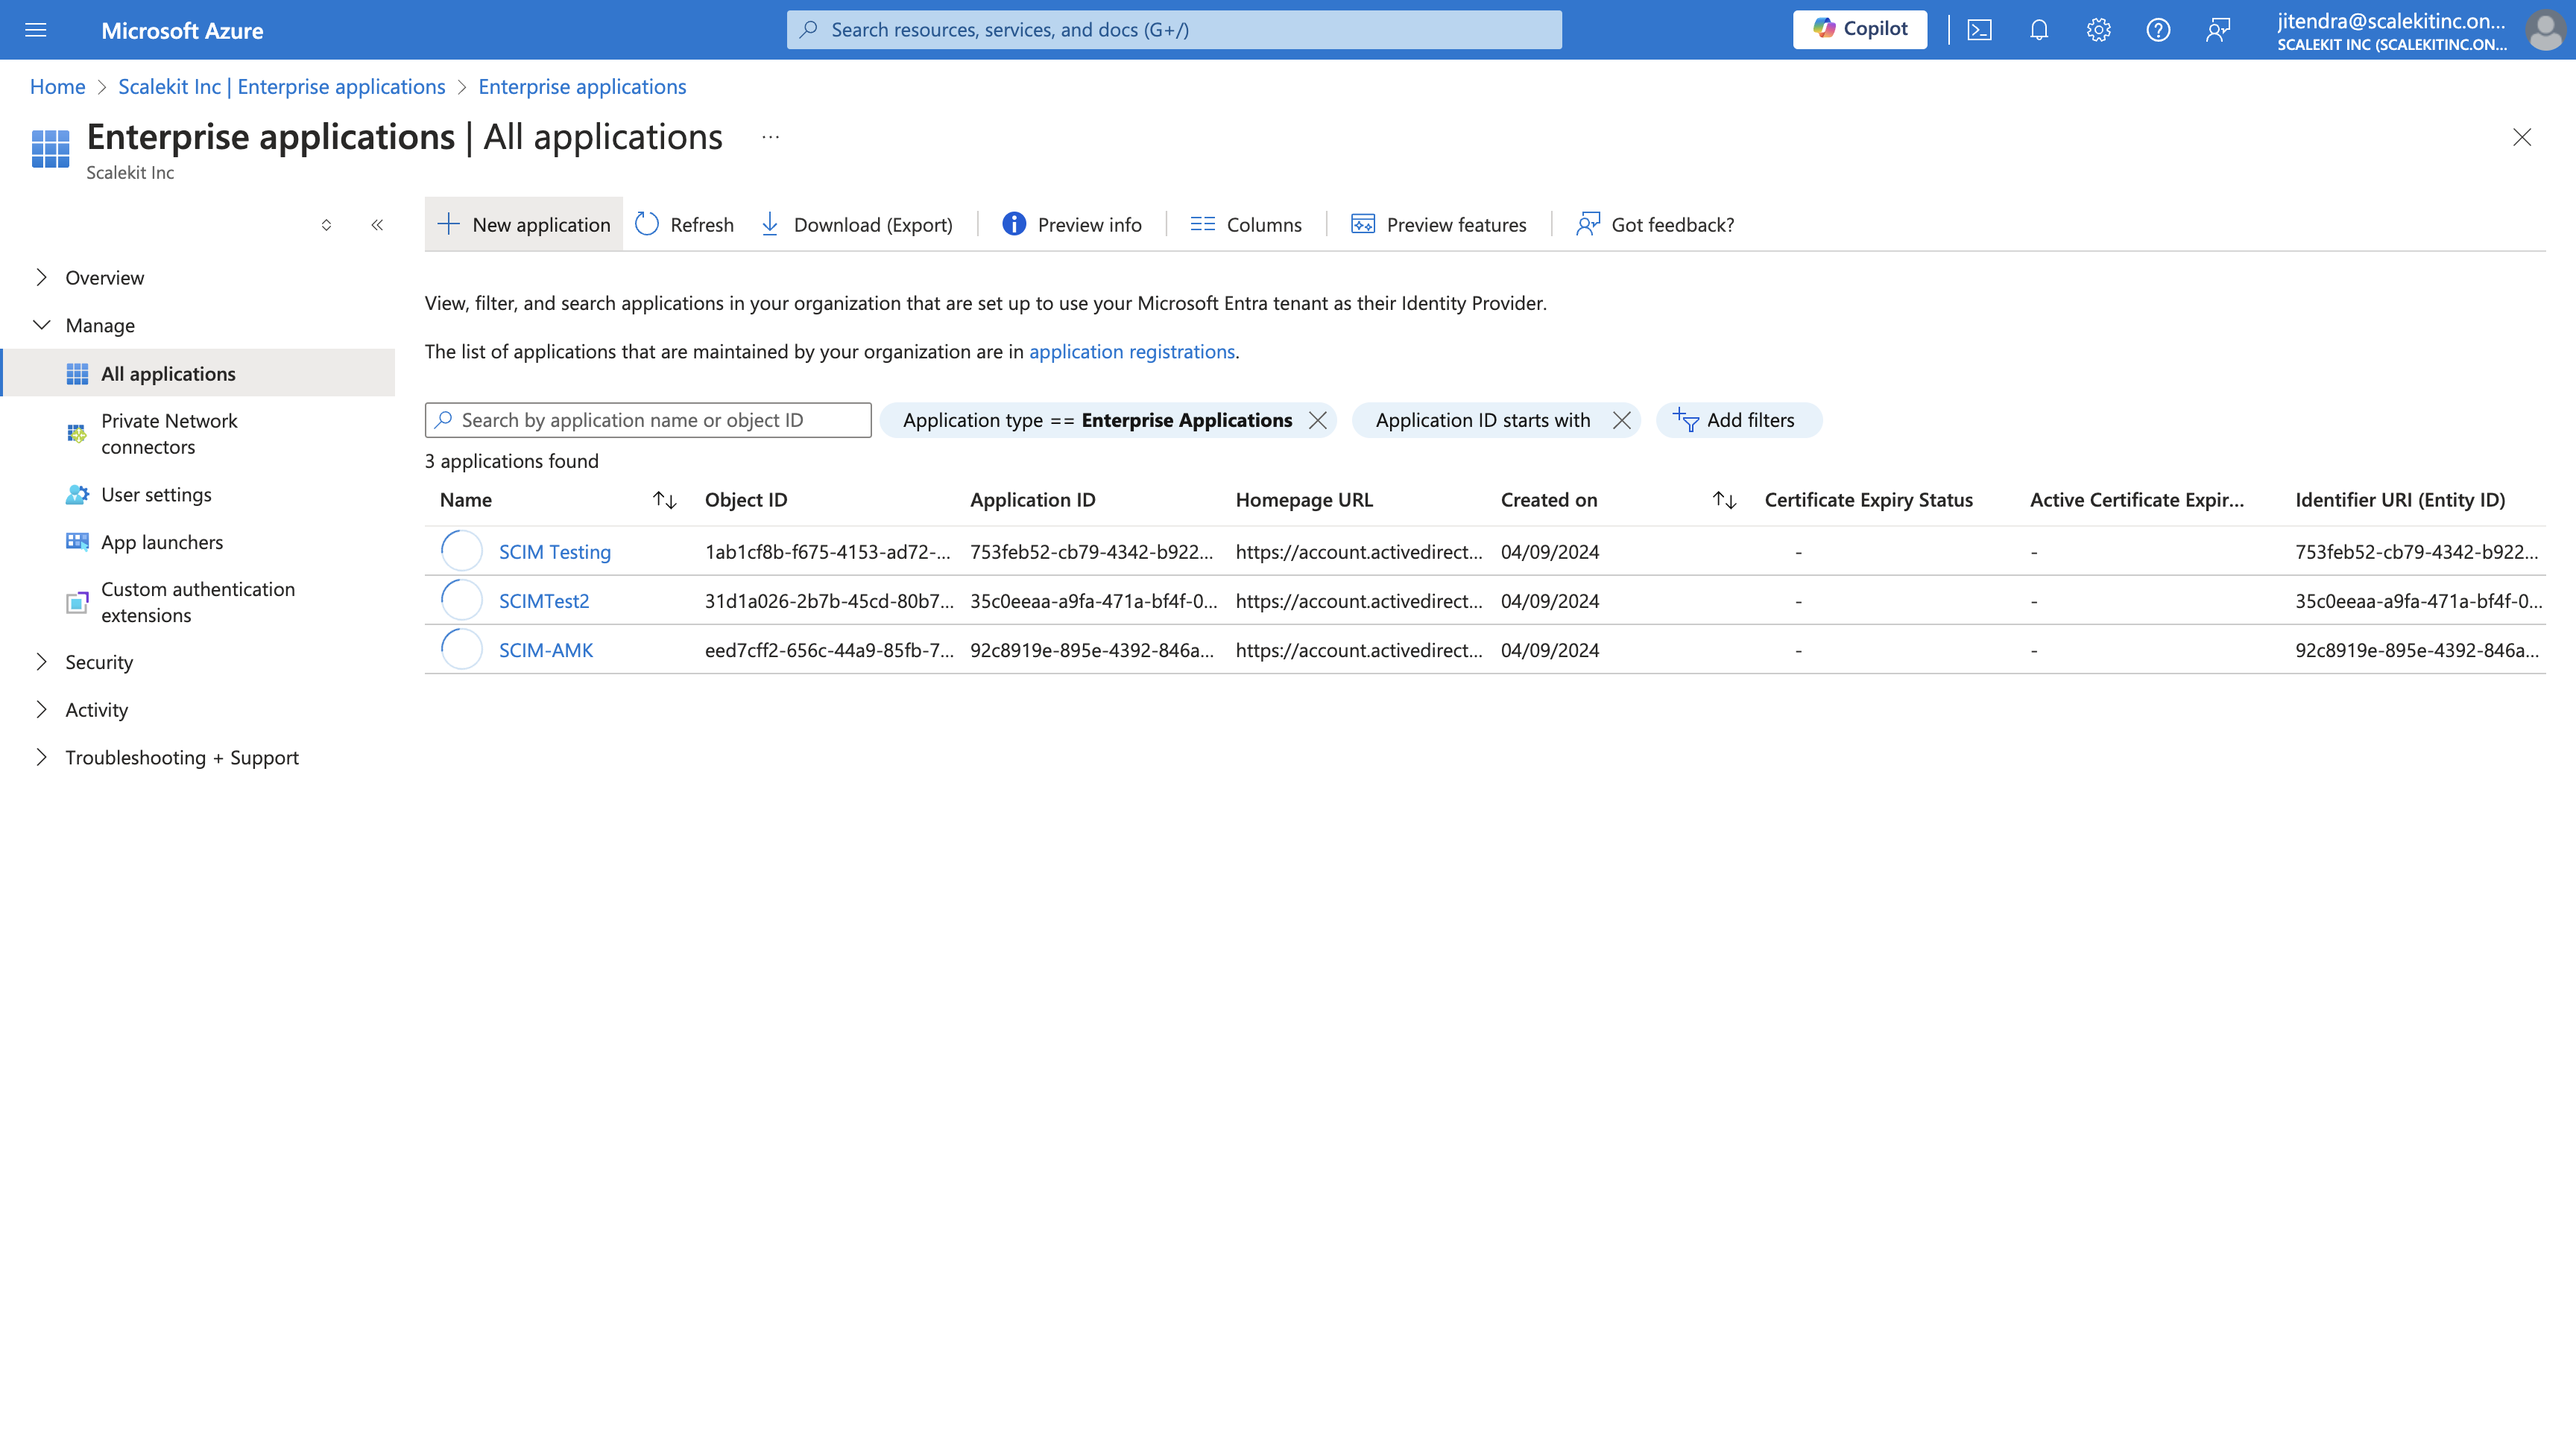2576x1429 pixels.
Task: Focus the application name search field
Action: click(648, 419)
